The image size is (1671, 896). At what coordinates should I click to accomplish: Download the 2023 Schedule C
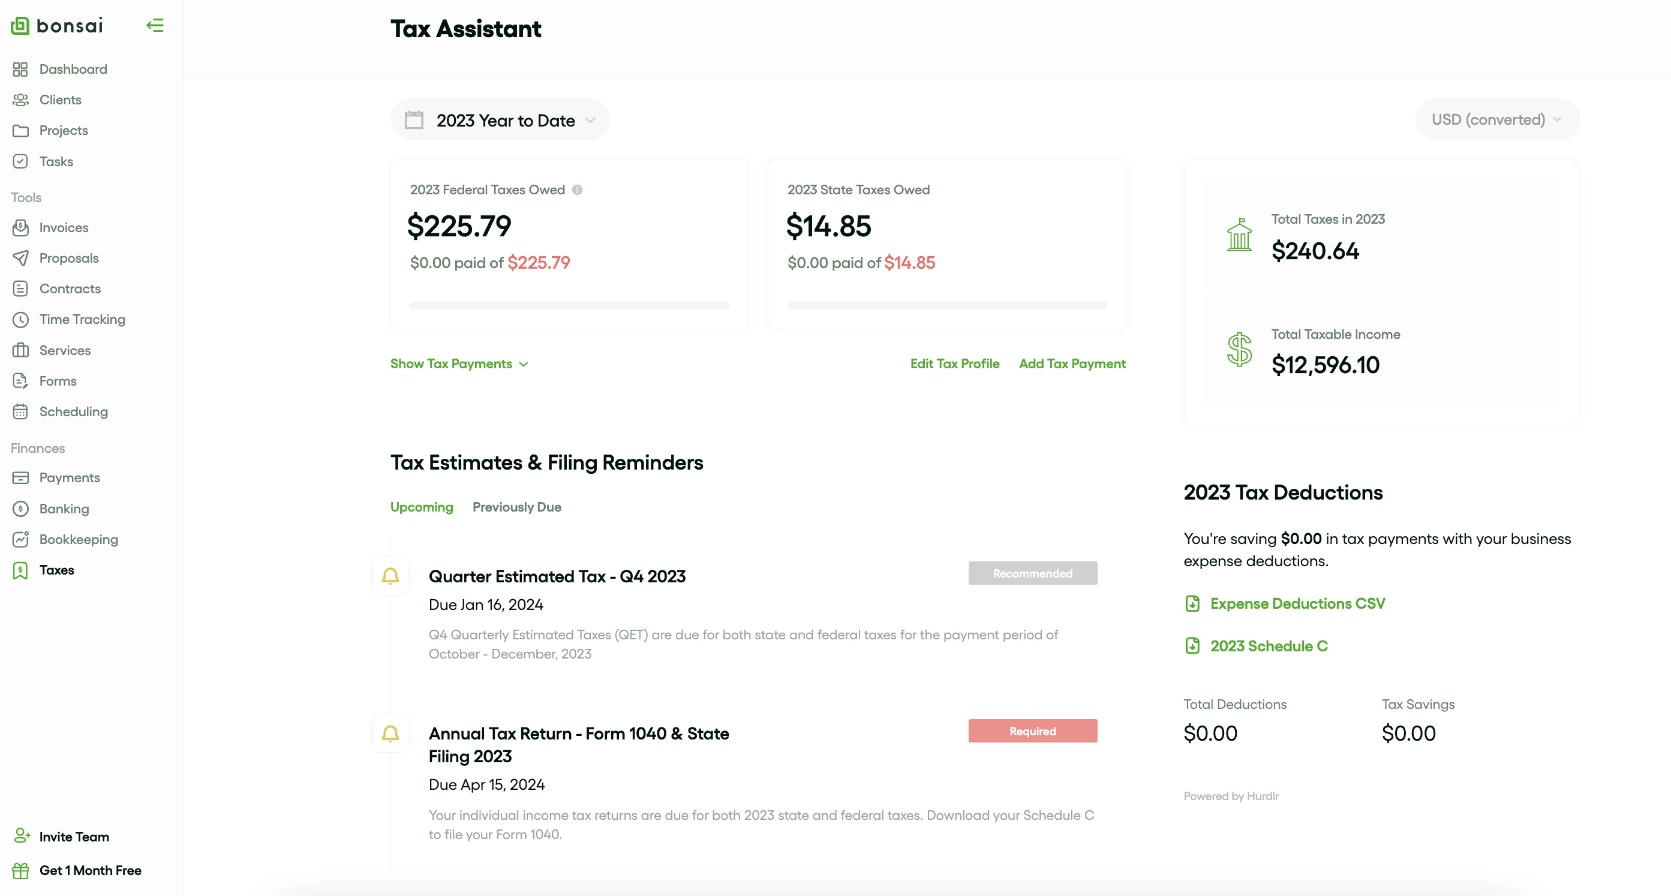1268,646
